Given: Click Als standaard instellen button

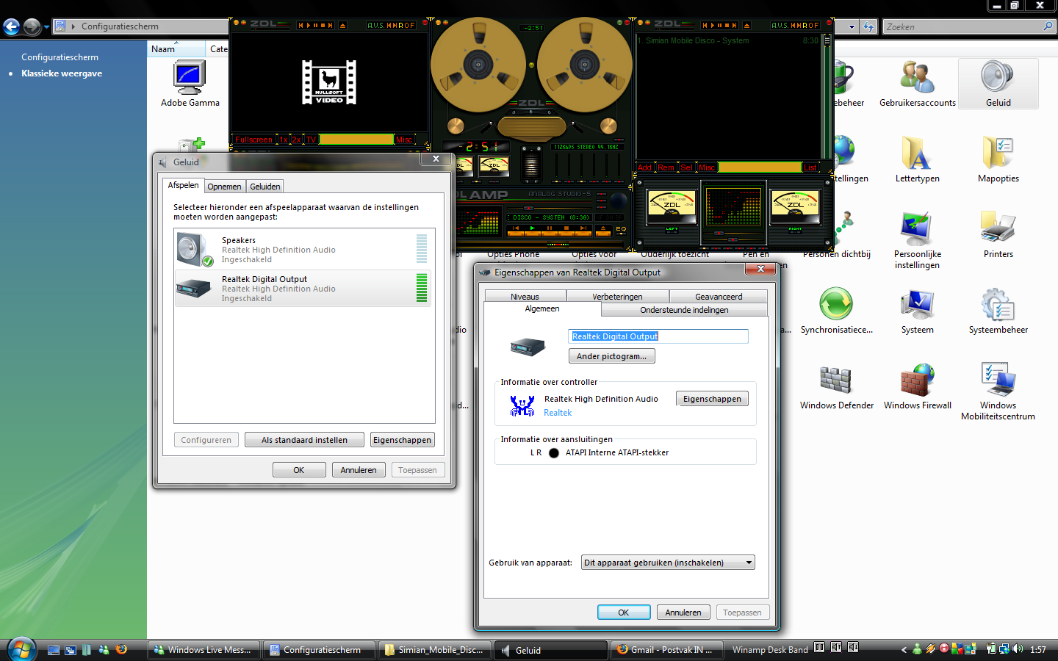Looking at the screenshot, I should [304, 440].
